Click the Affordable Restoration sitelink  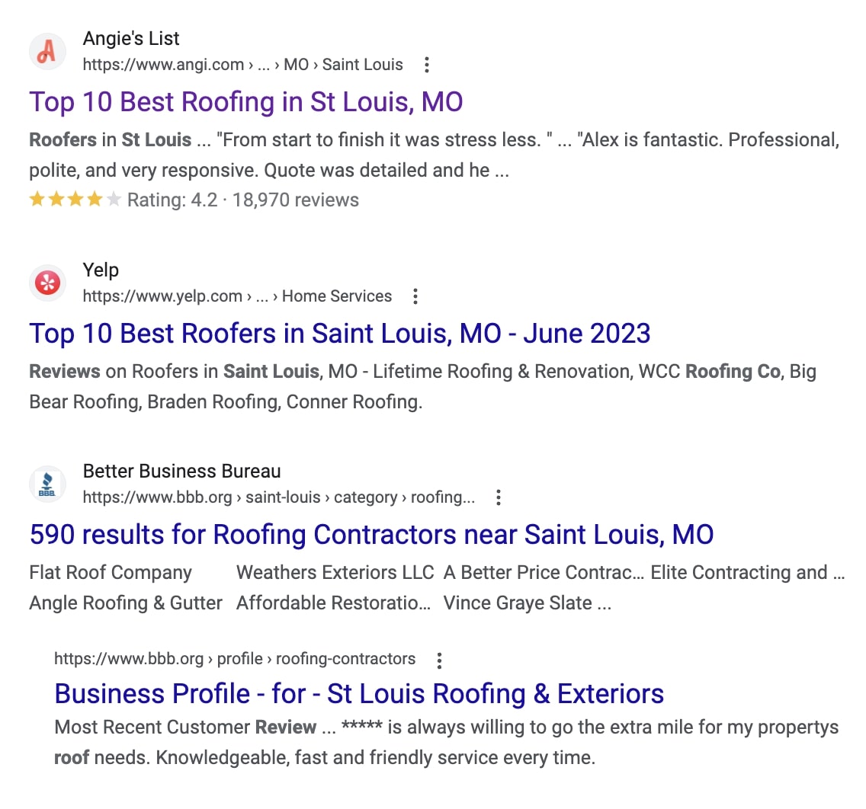coord(333,603)
